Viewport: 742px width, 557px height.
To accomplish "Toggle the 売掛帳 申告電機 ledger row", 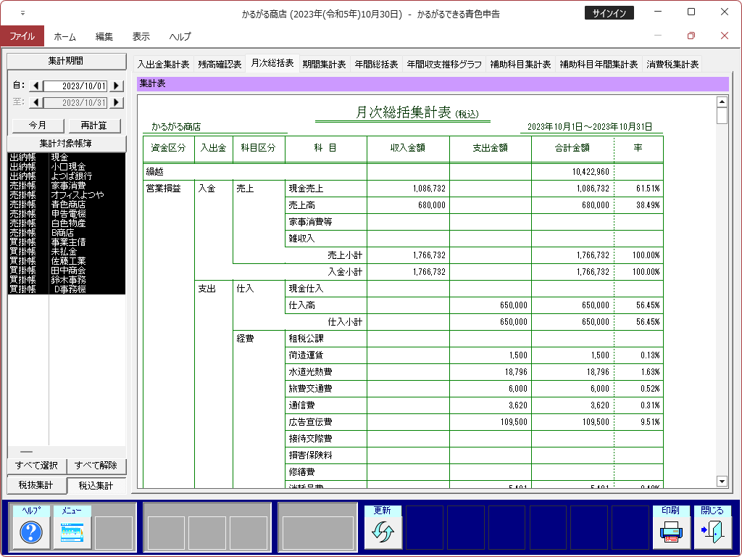I will [x=67, y=214].
